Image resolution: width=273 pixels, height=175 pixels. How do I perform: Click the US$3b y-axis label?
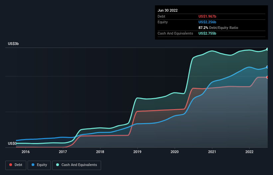[x=13, y=44]
